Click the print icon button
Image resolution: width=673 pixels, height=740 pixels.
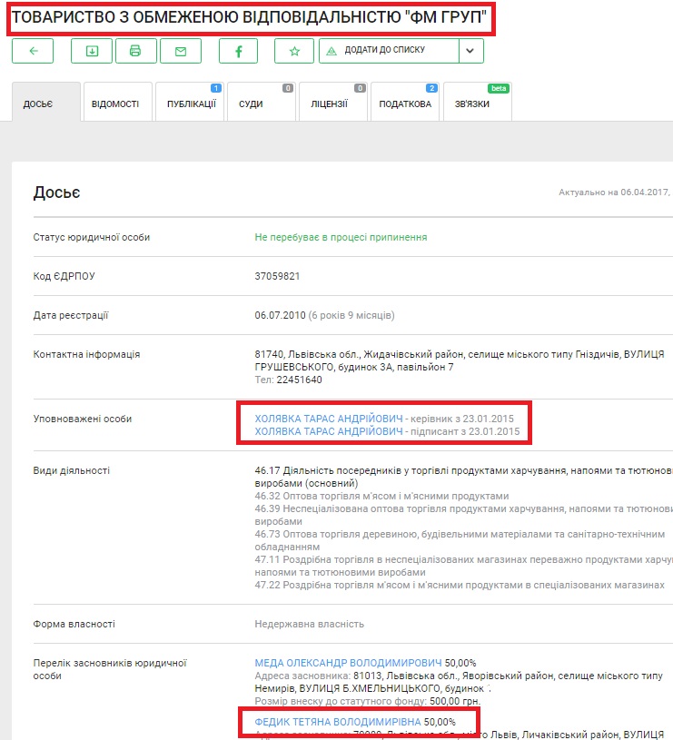coord(135,51)
